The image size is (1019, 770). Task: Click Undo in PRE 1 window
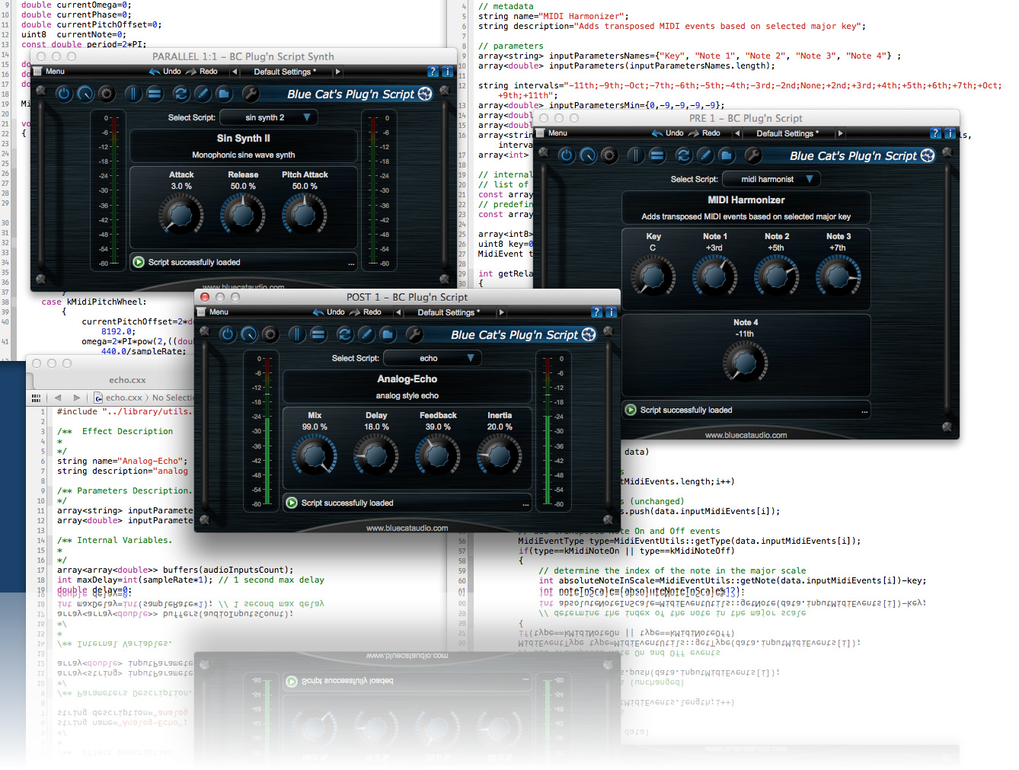coord(668,133)
